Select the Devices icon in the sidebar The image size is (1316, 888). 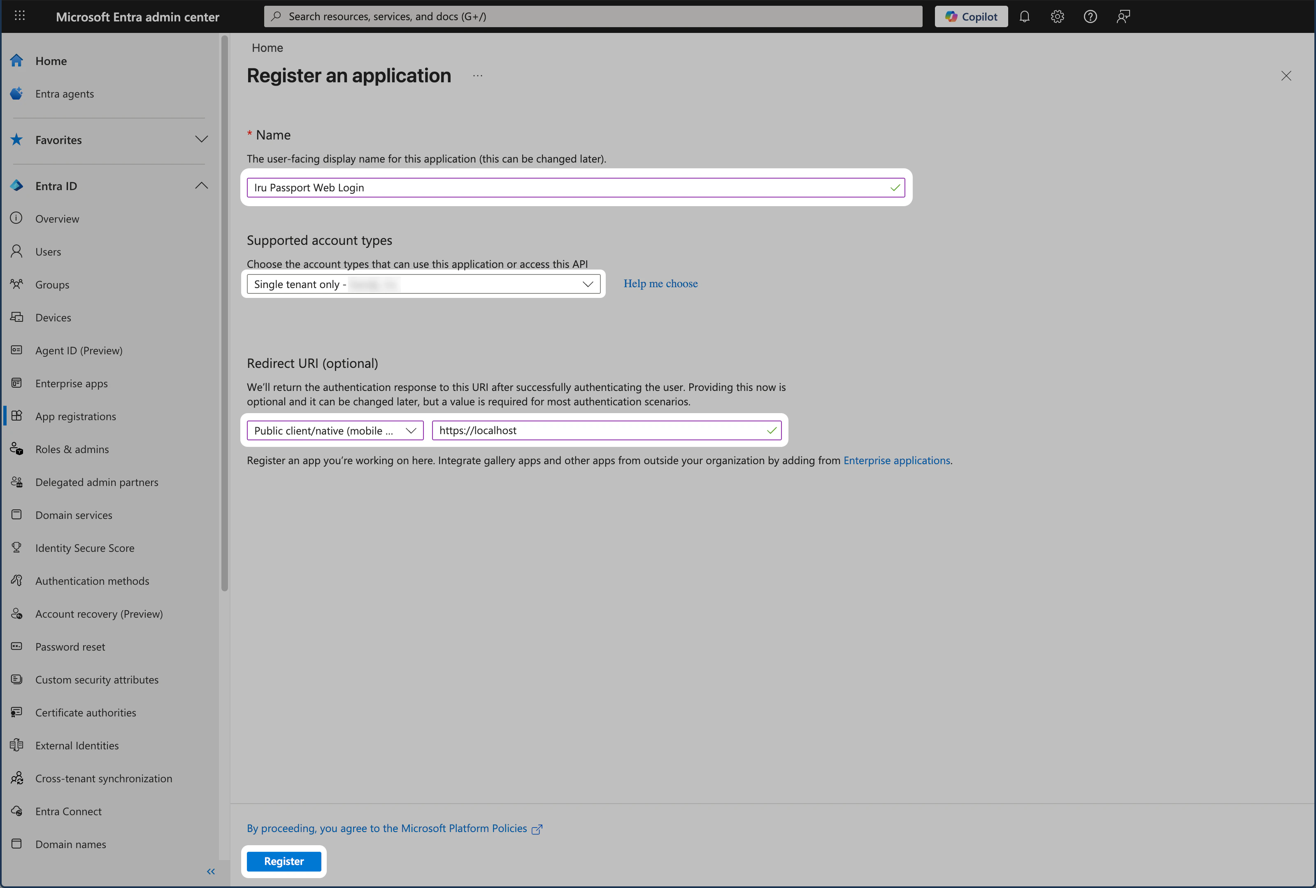16,317
